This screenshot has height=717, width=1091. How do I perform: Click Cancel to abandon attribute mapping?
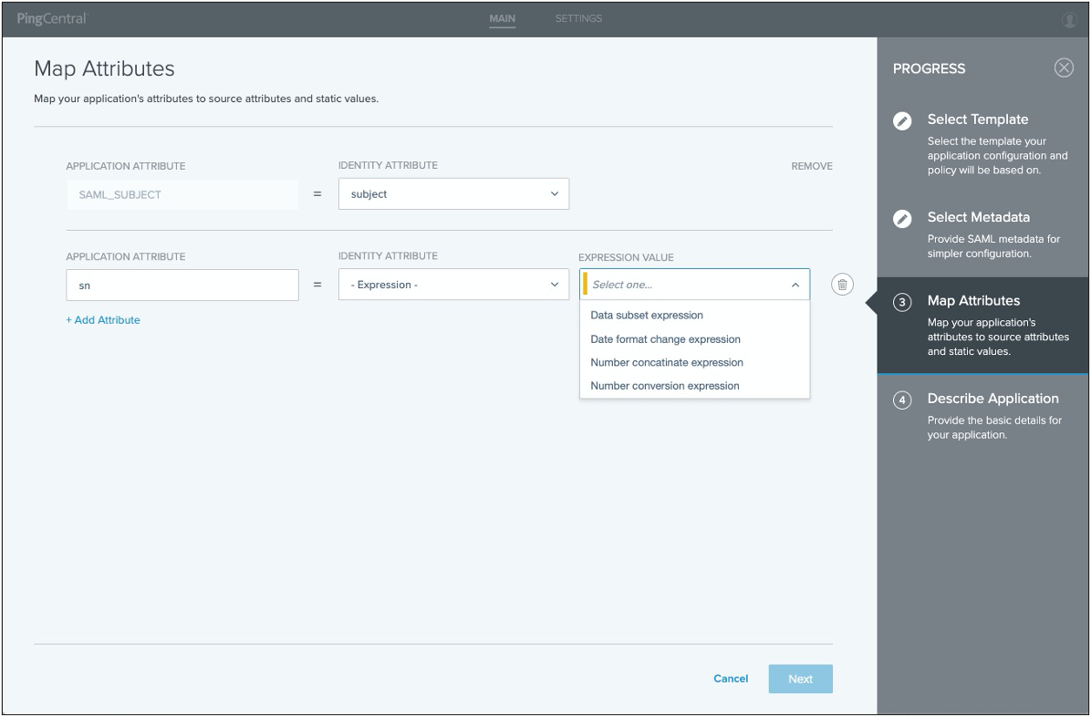pos(730,679)
